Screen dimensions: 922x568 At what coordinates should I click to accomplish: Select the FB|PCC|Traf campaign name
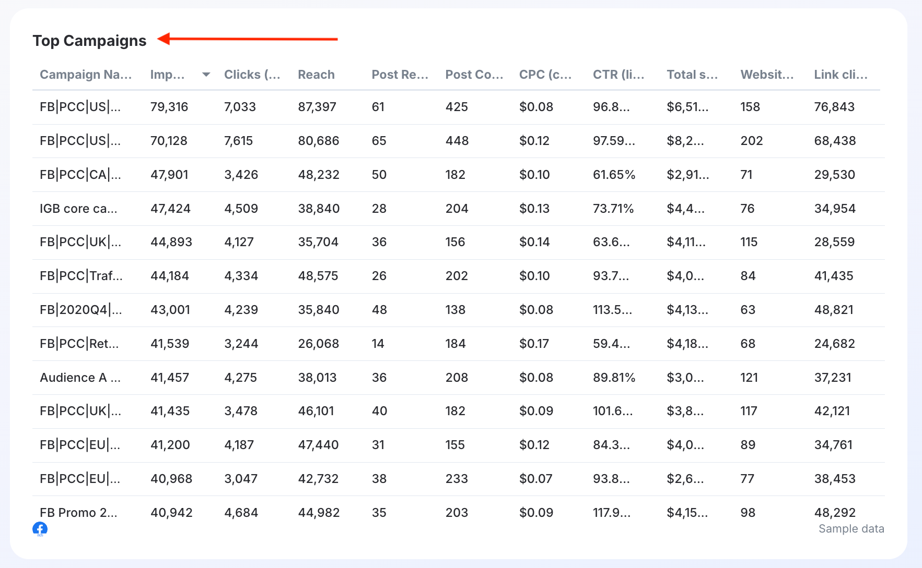pos(81,276)
